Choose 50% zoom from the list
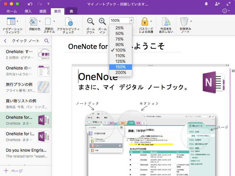The height and width of the screenshot is (176, 235). [120, 33]
